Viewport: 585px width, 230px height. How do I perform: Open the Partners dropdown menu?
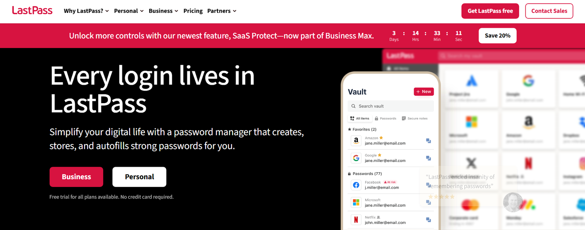tap(222, 11)
